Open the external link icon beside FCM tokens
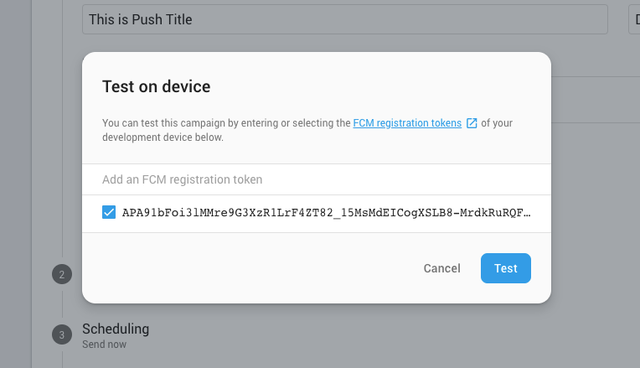The image size is (640, 368). point(472,123)
